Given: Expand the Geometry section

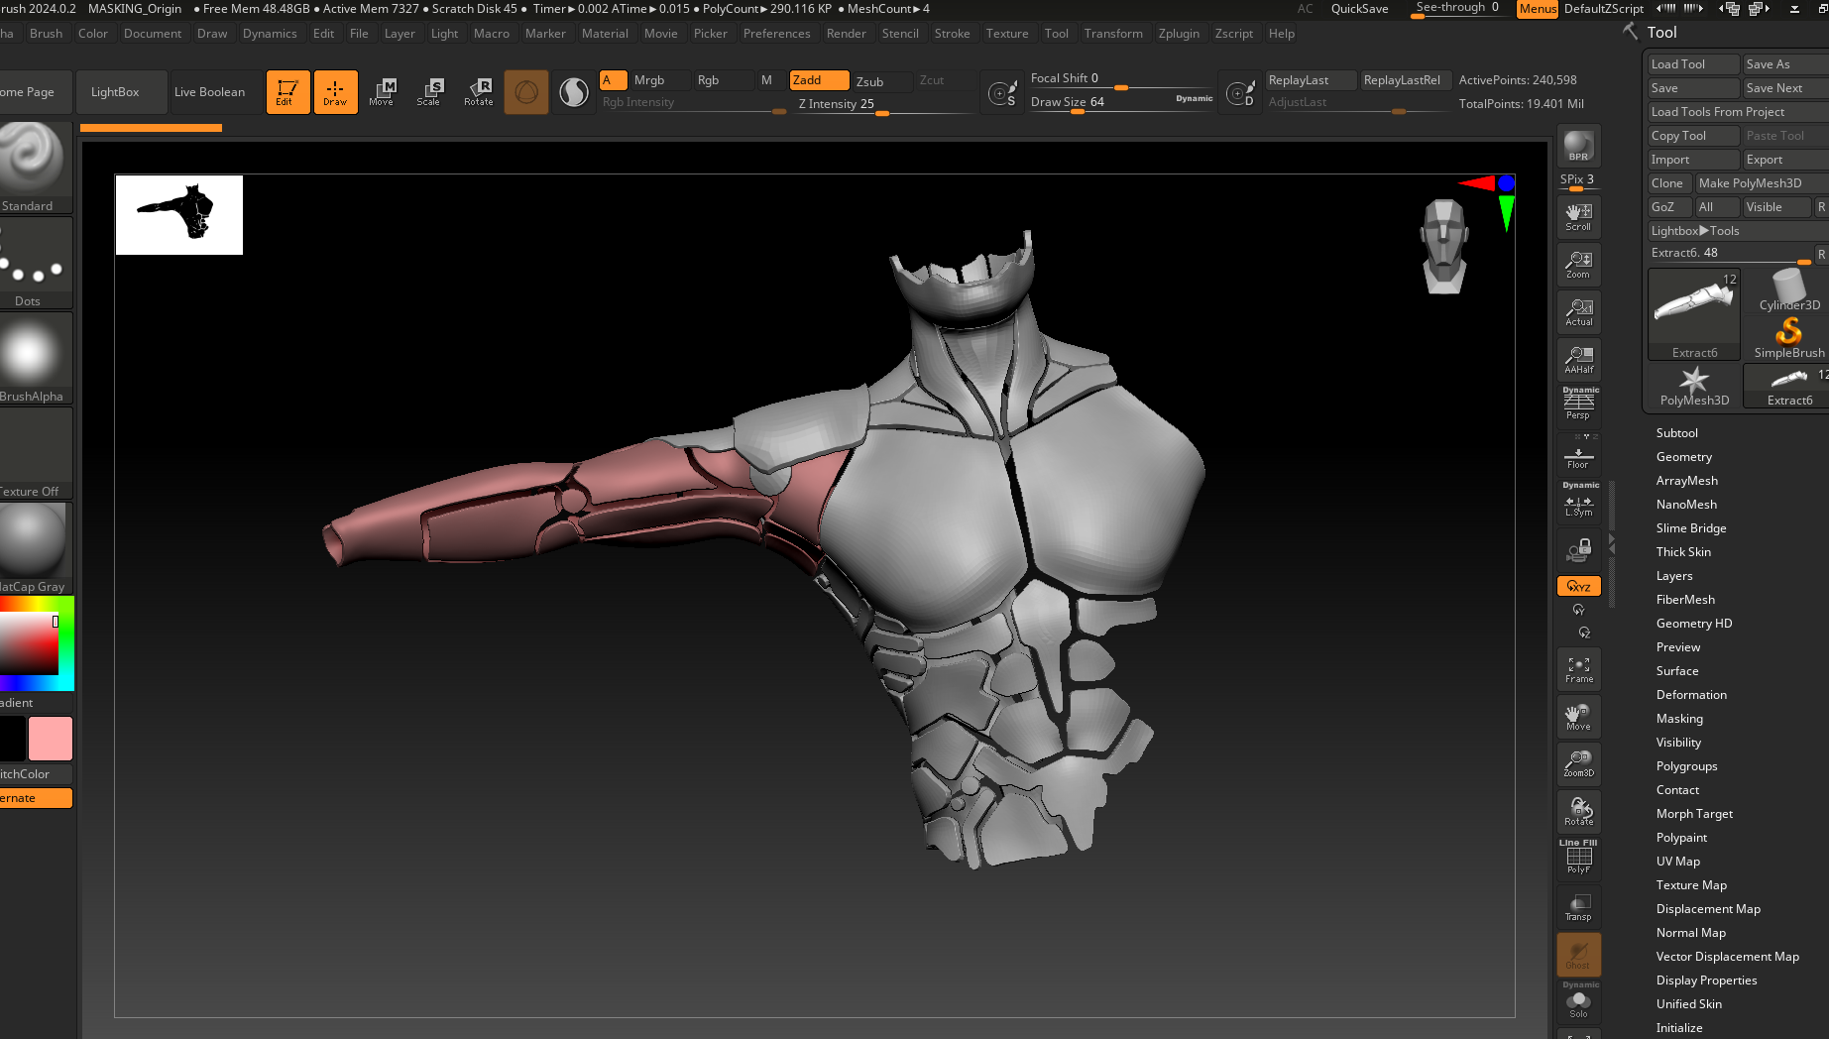Looking at the screenshot, I should [1683, 457].
